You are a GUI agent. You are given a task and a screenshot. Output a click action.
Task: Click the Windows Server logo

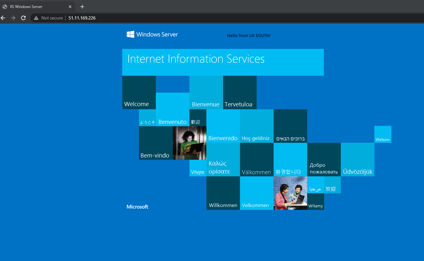click(x=152, y=35)
